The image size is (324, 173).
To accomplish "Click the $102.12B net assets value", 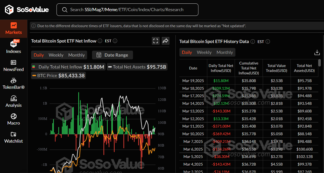I will (x=304, y=157).
